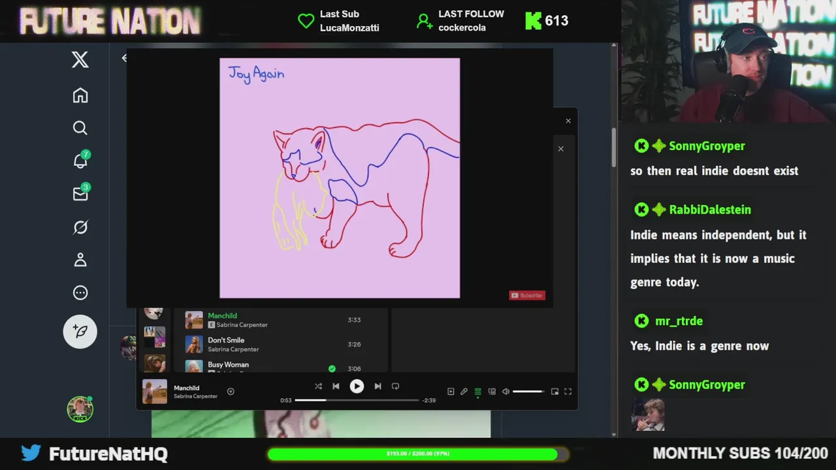Go to Home in X sidebar

[x=80, y=95]
